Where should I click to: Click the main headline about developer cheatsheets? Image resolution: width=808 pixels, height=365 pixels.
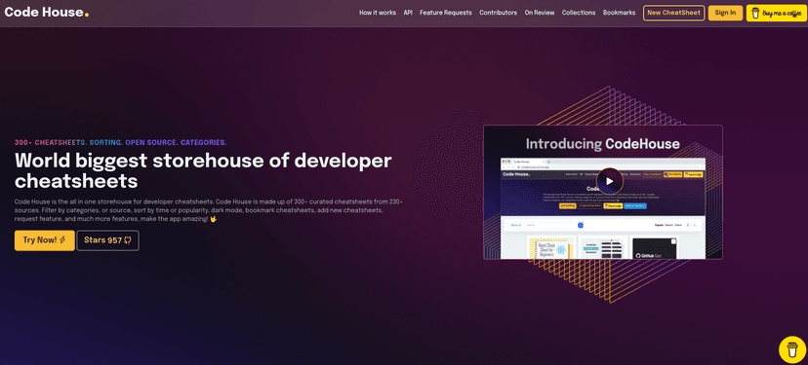tap(203, 170)
